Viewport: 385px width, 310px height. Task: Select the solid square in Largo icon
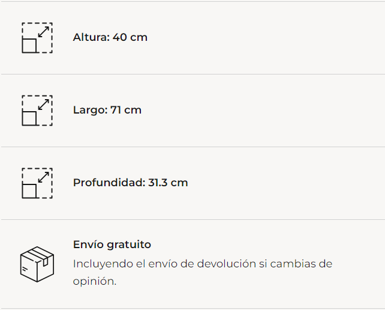point(29,118)
